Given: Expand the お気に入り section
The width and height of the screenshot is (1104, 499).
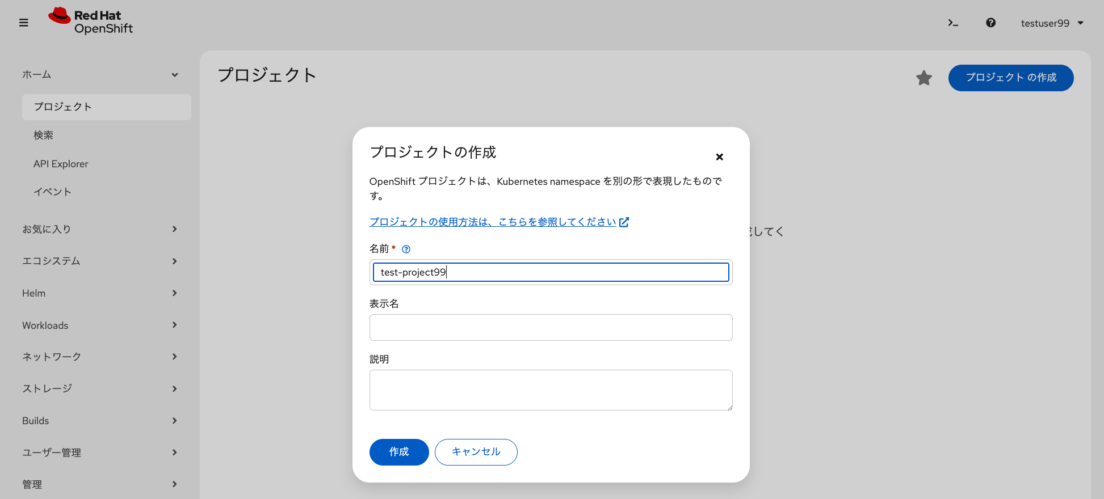Looking at the screenshot, I should point(100,229).
